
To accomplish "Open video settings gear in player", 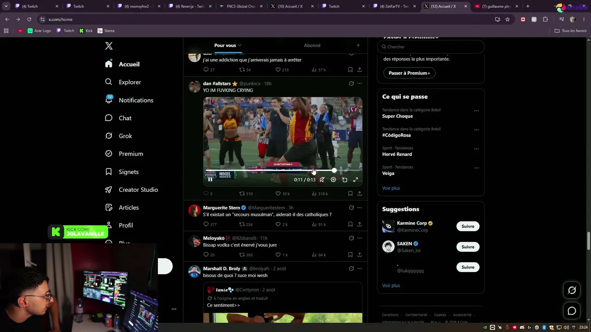I will pos(333,180).
